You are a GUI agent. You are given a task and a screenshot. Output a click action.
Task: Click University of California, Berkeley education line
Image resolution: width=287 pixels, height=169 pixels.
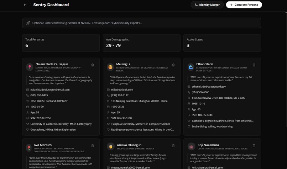[61, 124]
